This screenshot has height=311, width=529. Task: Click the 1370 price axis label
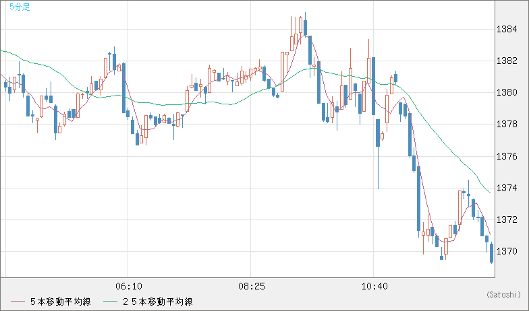point(507,252)
